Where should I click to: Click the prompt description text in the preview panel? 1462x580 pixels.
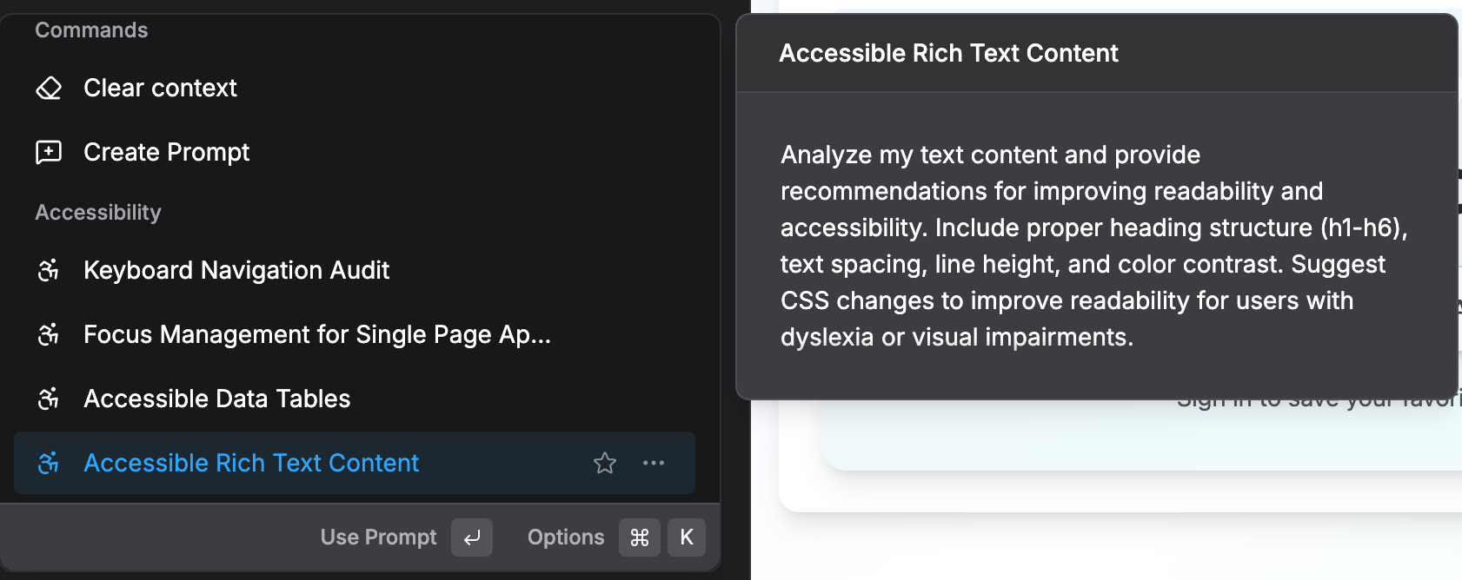pos(1093,246)
